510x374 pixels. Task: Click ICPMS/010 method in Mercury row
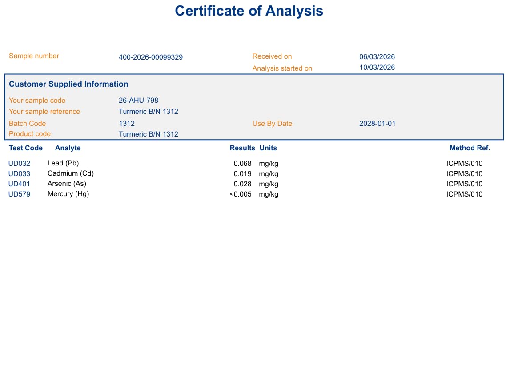[x=464, y=194]
